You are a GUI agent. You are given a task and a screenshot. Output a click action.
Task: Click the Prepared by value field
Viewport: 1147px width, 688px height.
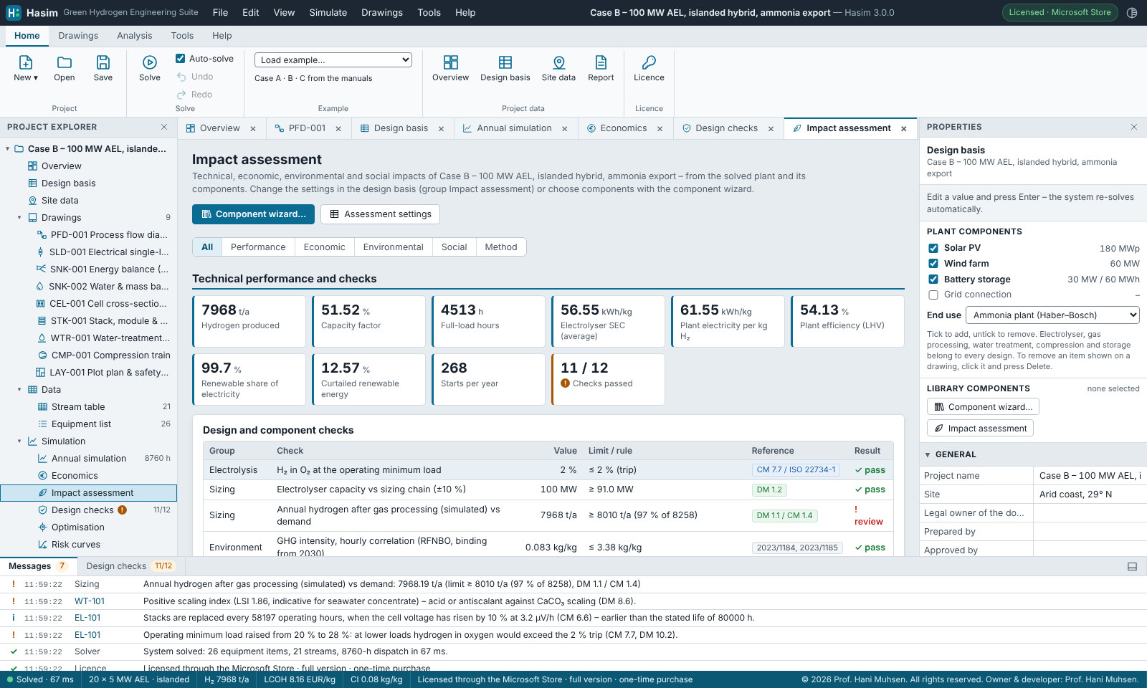[x=1090, y=532]
